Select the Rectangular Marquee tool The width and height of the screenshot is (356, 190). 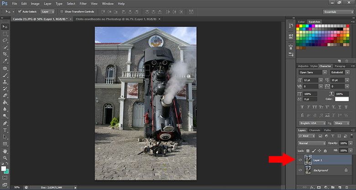[x=5, y=34]
